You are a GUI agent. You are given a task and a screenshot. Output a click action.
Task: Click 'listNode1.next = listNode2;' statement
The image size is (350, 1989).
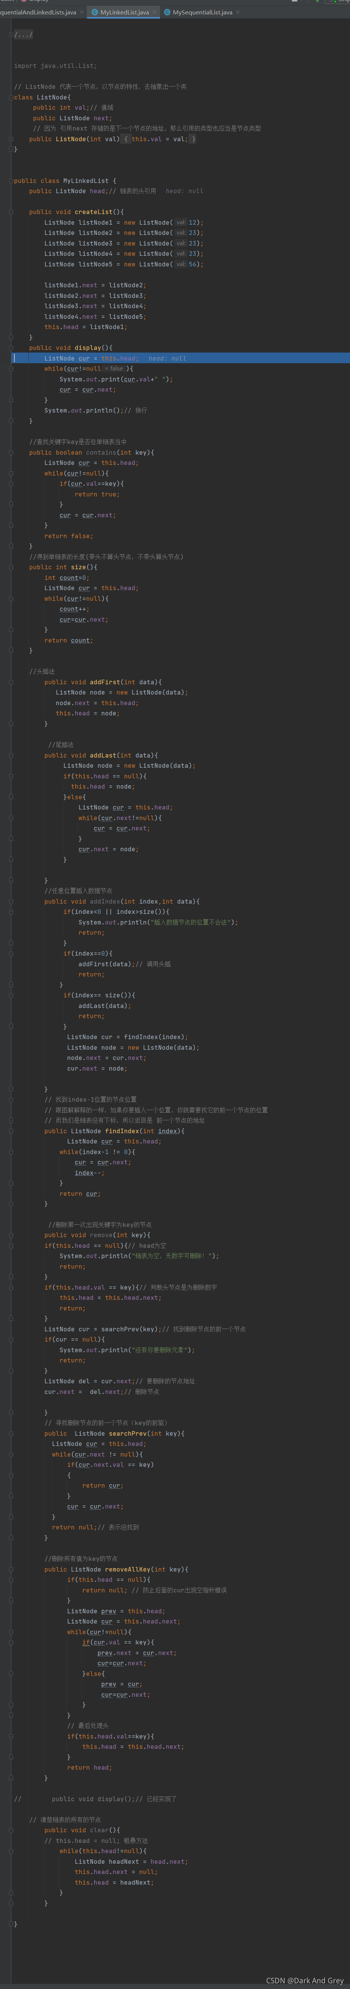tap(95, 286)
